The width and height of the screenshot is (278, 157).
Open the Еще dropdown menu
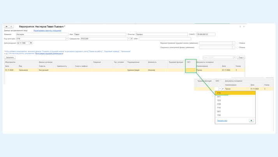(241, 57)
